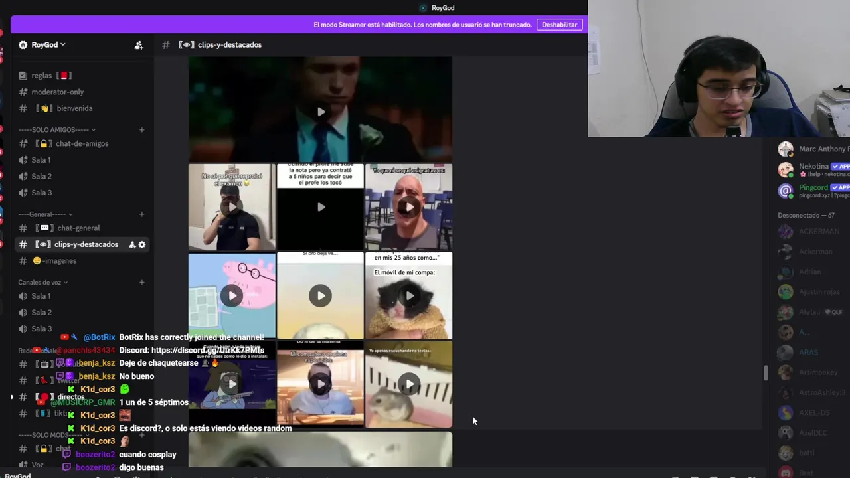
Task: Play the Peppa Pig video clip
Action: (x=232, y=295)
